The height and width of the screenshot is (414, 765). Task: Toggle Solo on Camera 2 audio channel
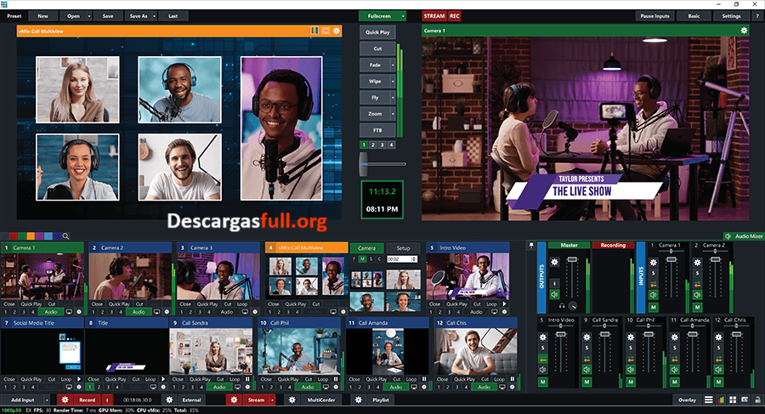[697, 274]
